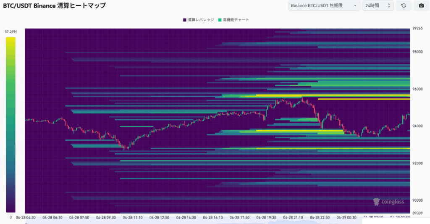This screenshot has width=430, height=224.
Task: Click the 0 label below color scale
Action: pyautogui.click(x=10, y=217)
